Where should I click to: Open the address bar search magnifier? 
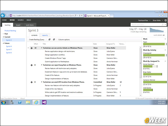[75, 15]
